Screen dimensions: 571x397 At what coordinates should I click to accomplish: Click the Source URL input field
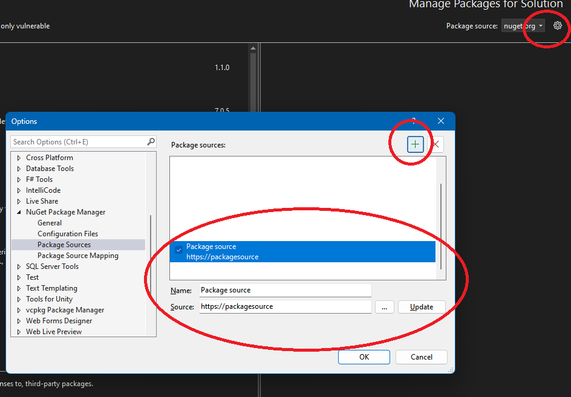tap(285, 306)
